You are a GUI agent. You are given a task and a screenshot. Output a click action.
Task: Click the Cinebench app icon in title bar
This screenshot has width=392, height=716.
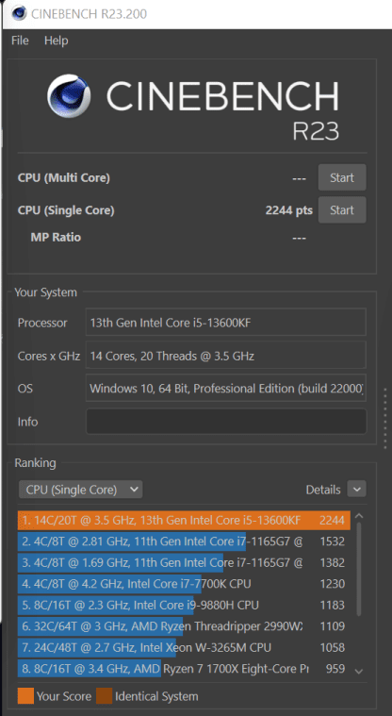19,13
